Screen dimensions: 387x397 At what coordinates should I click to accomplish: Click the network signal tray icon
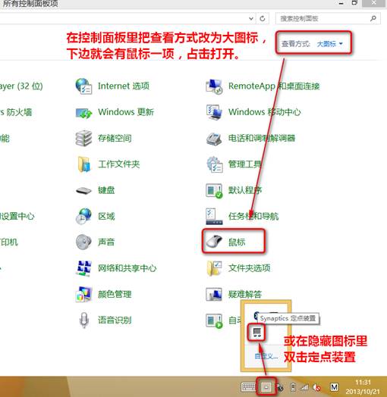304,387
